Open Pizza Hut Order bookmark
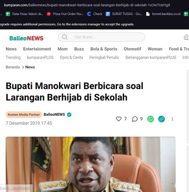This screenshot has width=189, height=192. [65, 14]
